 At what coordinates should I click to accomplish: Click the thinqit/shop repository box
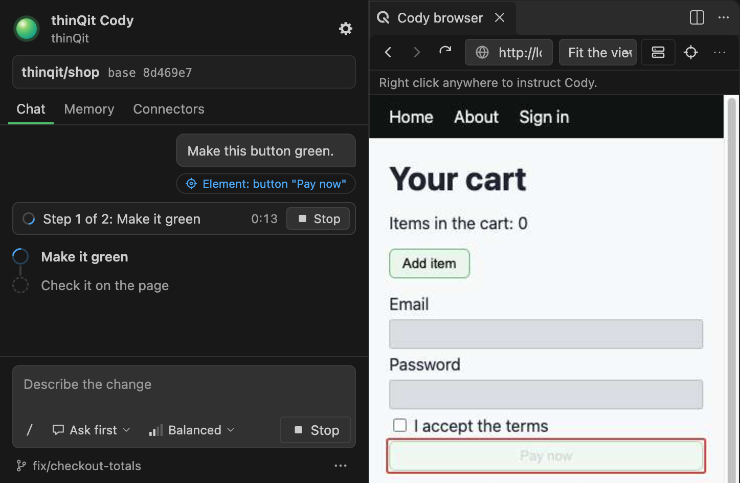click(184, 72)
